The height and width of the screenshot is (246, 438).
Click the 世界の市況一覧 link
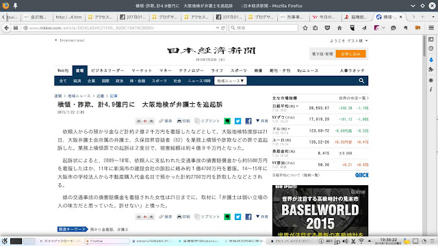(x=354, y=98)
